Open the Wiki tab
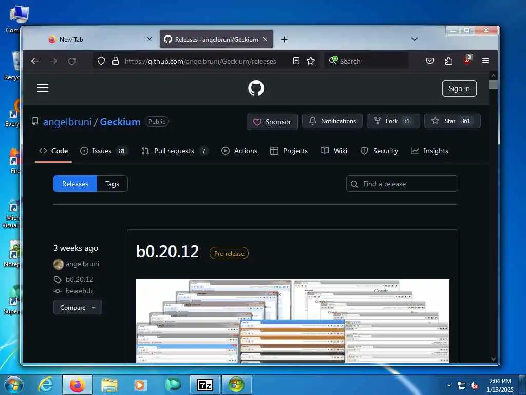The height and width of the screenshot is (395, 526). point(334,151)
